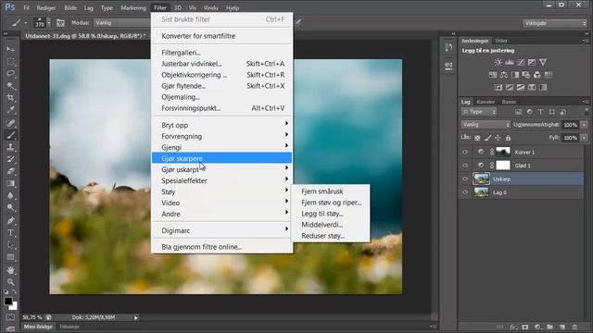Image resolution: width=593 pixels, height=333 pixels.
Task: Click the foreground color swatch
Action: 8,302
